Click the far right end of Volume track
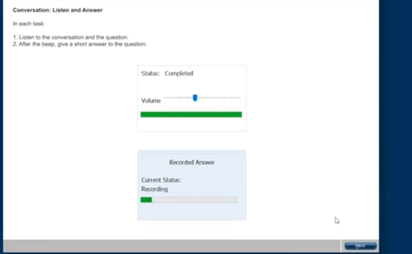Screen dimensions: 412x254 pos(240,98)
